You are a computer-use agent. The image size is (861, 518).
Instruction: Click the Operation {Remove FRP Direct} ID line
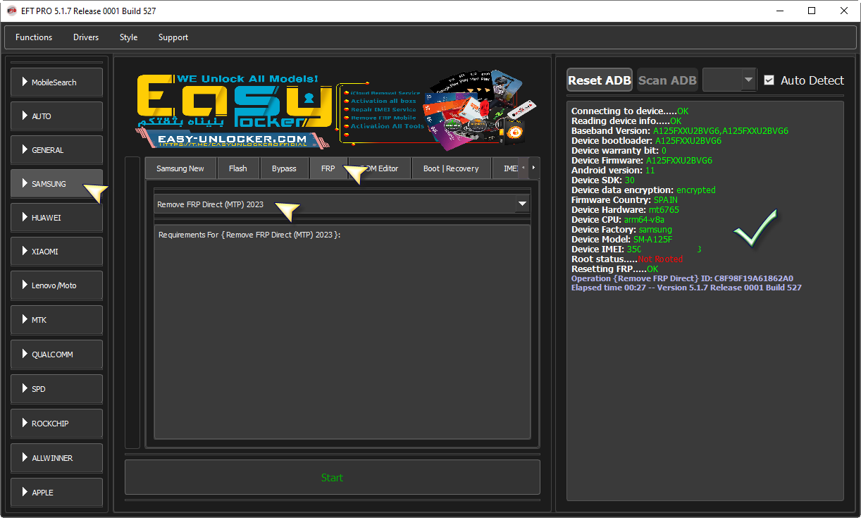(x=682, y=278)
